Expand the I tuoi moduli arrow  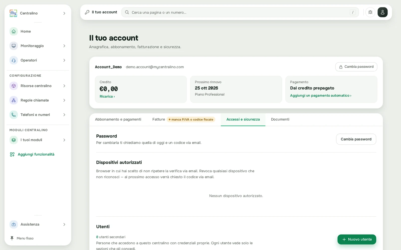[x=64, y=140]
